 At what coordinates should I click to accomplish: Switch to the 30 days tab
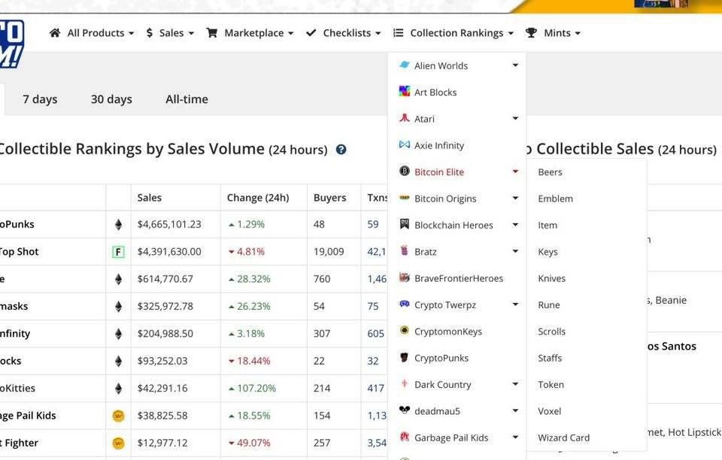(x=111, y=99)
